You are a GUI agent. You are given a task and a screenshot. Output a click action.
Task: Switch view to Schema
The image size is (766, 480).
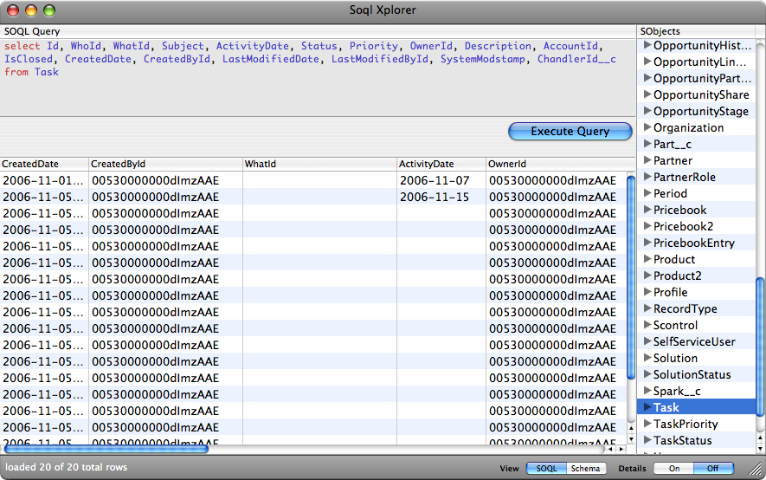(x=586, y=468)
